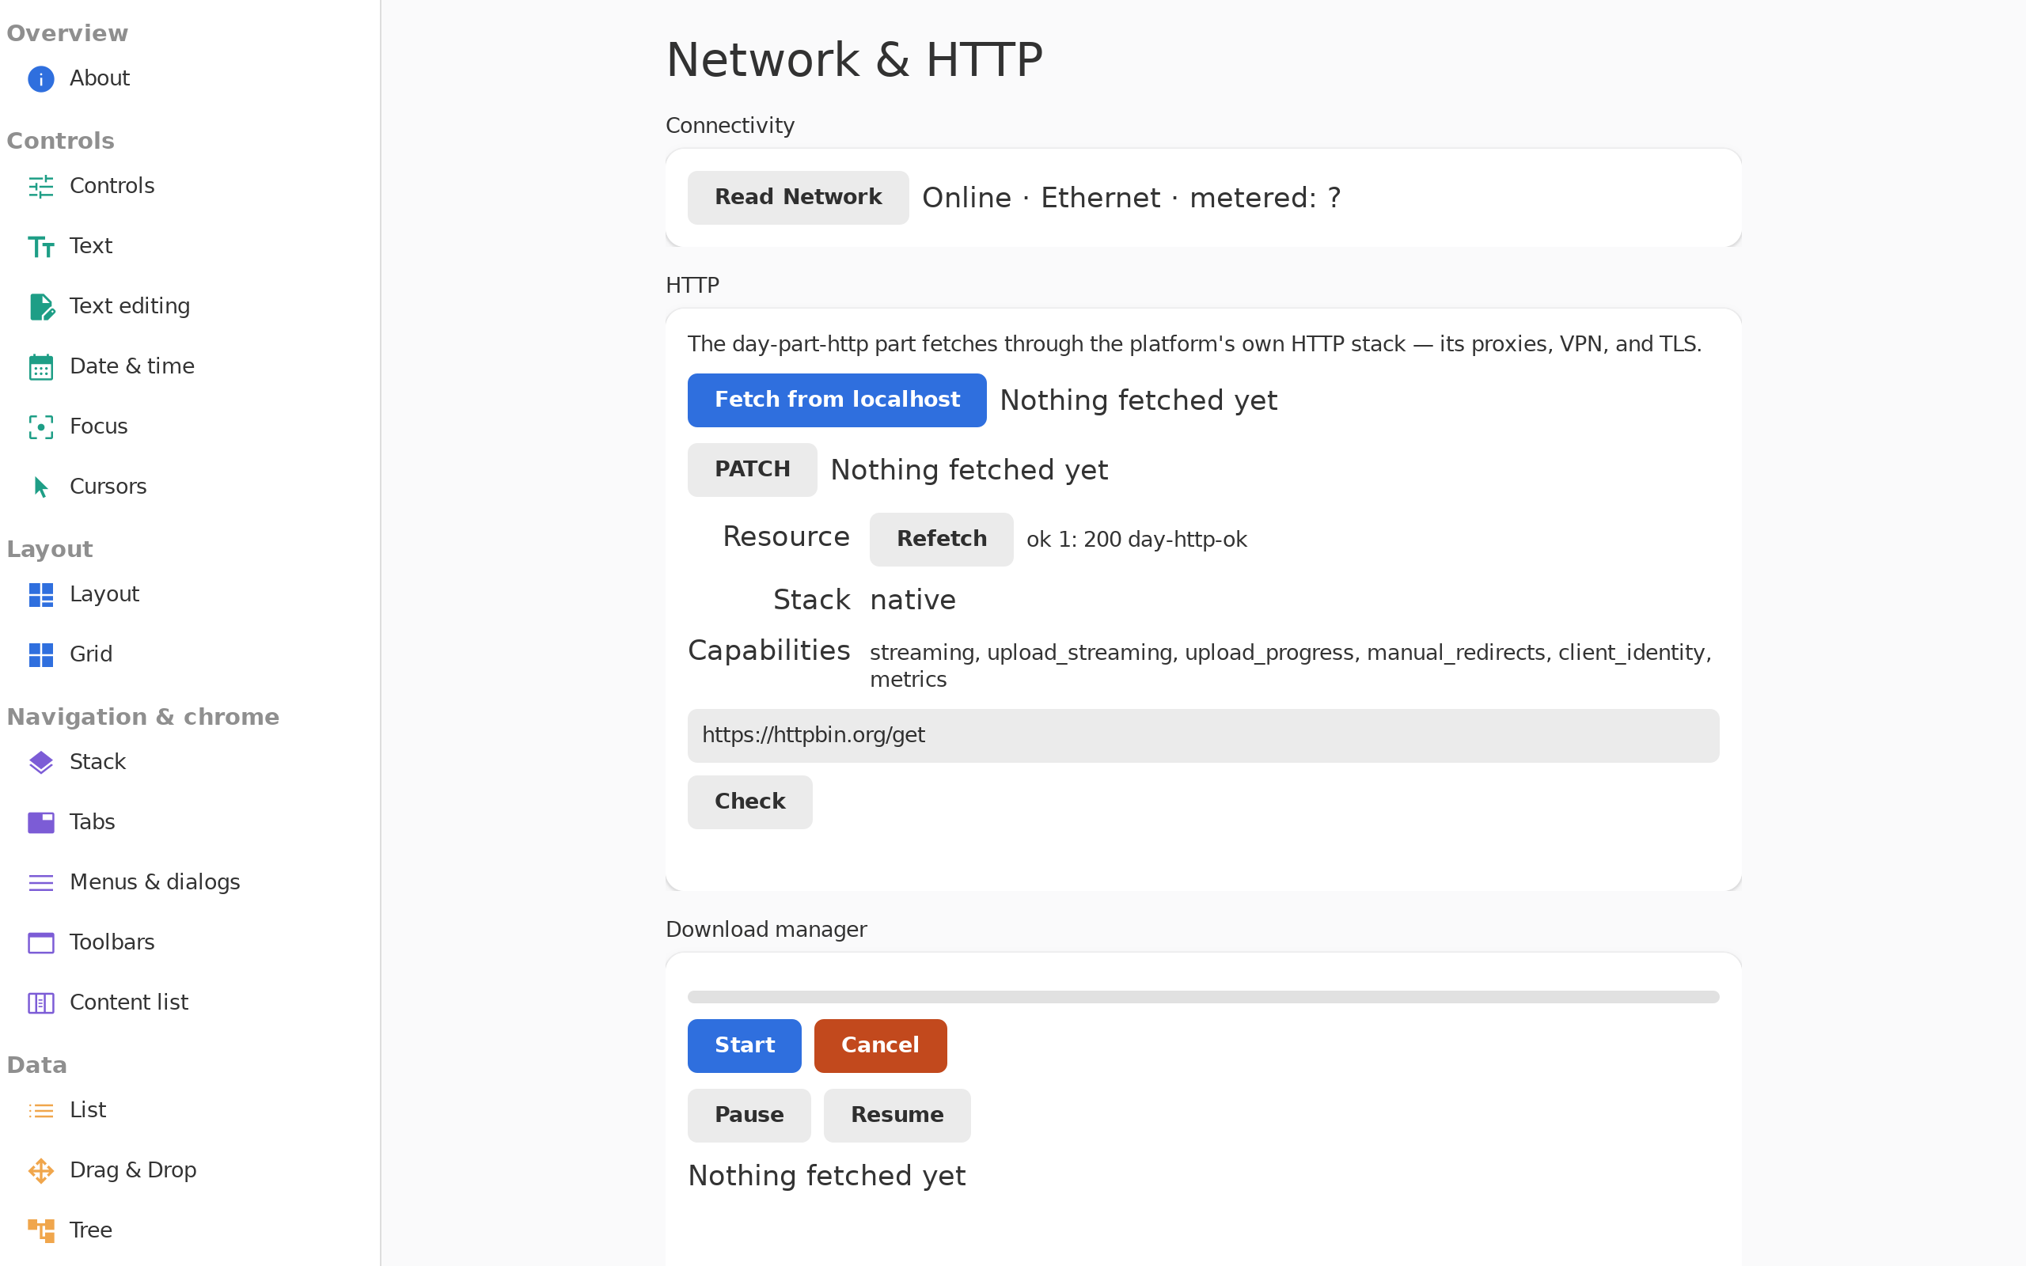Click the Menus & dialogs hamburger icon
The image size is (2026, 1266).
41,882
